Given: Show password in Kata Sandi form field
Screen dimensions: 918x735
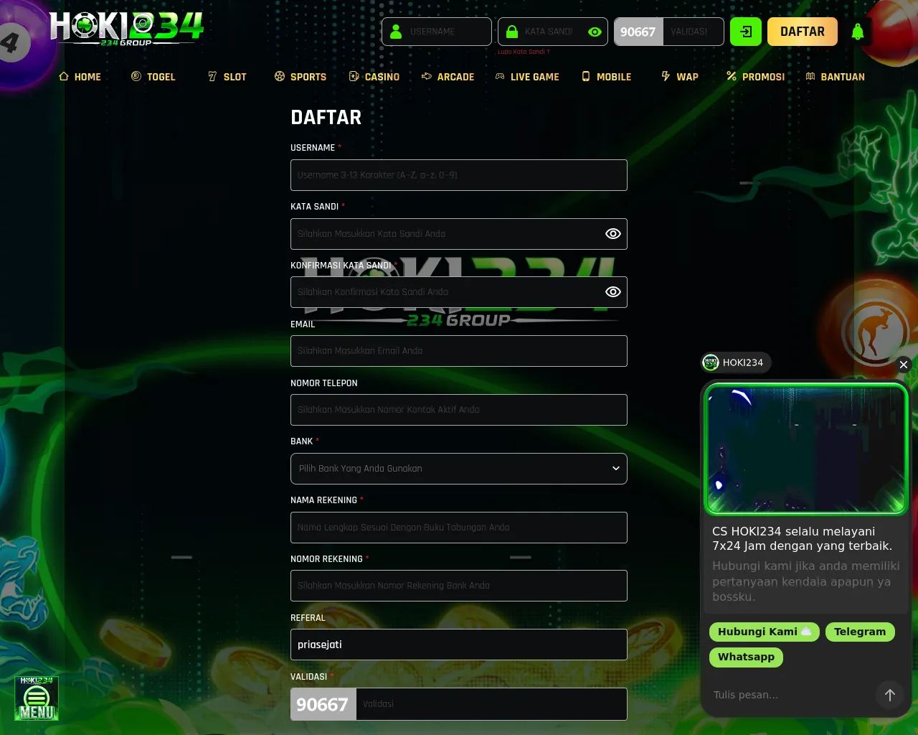Looking at the screenshot, I should tap(612, 234).
